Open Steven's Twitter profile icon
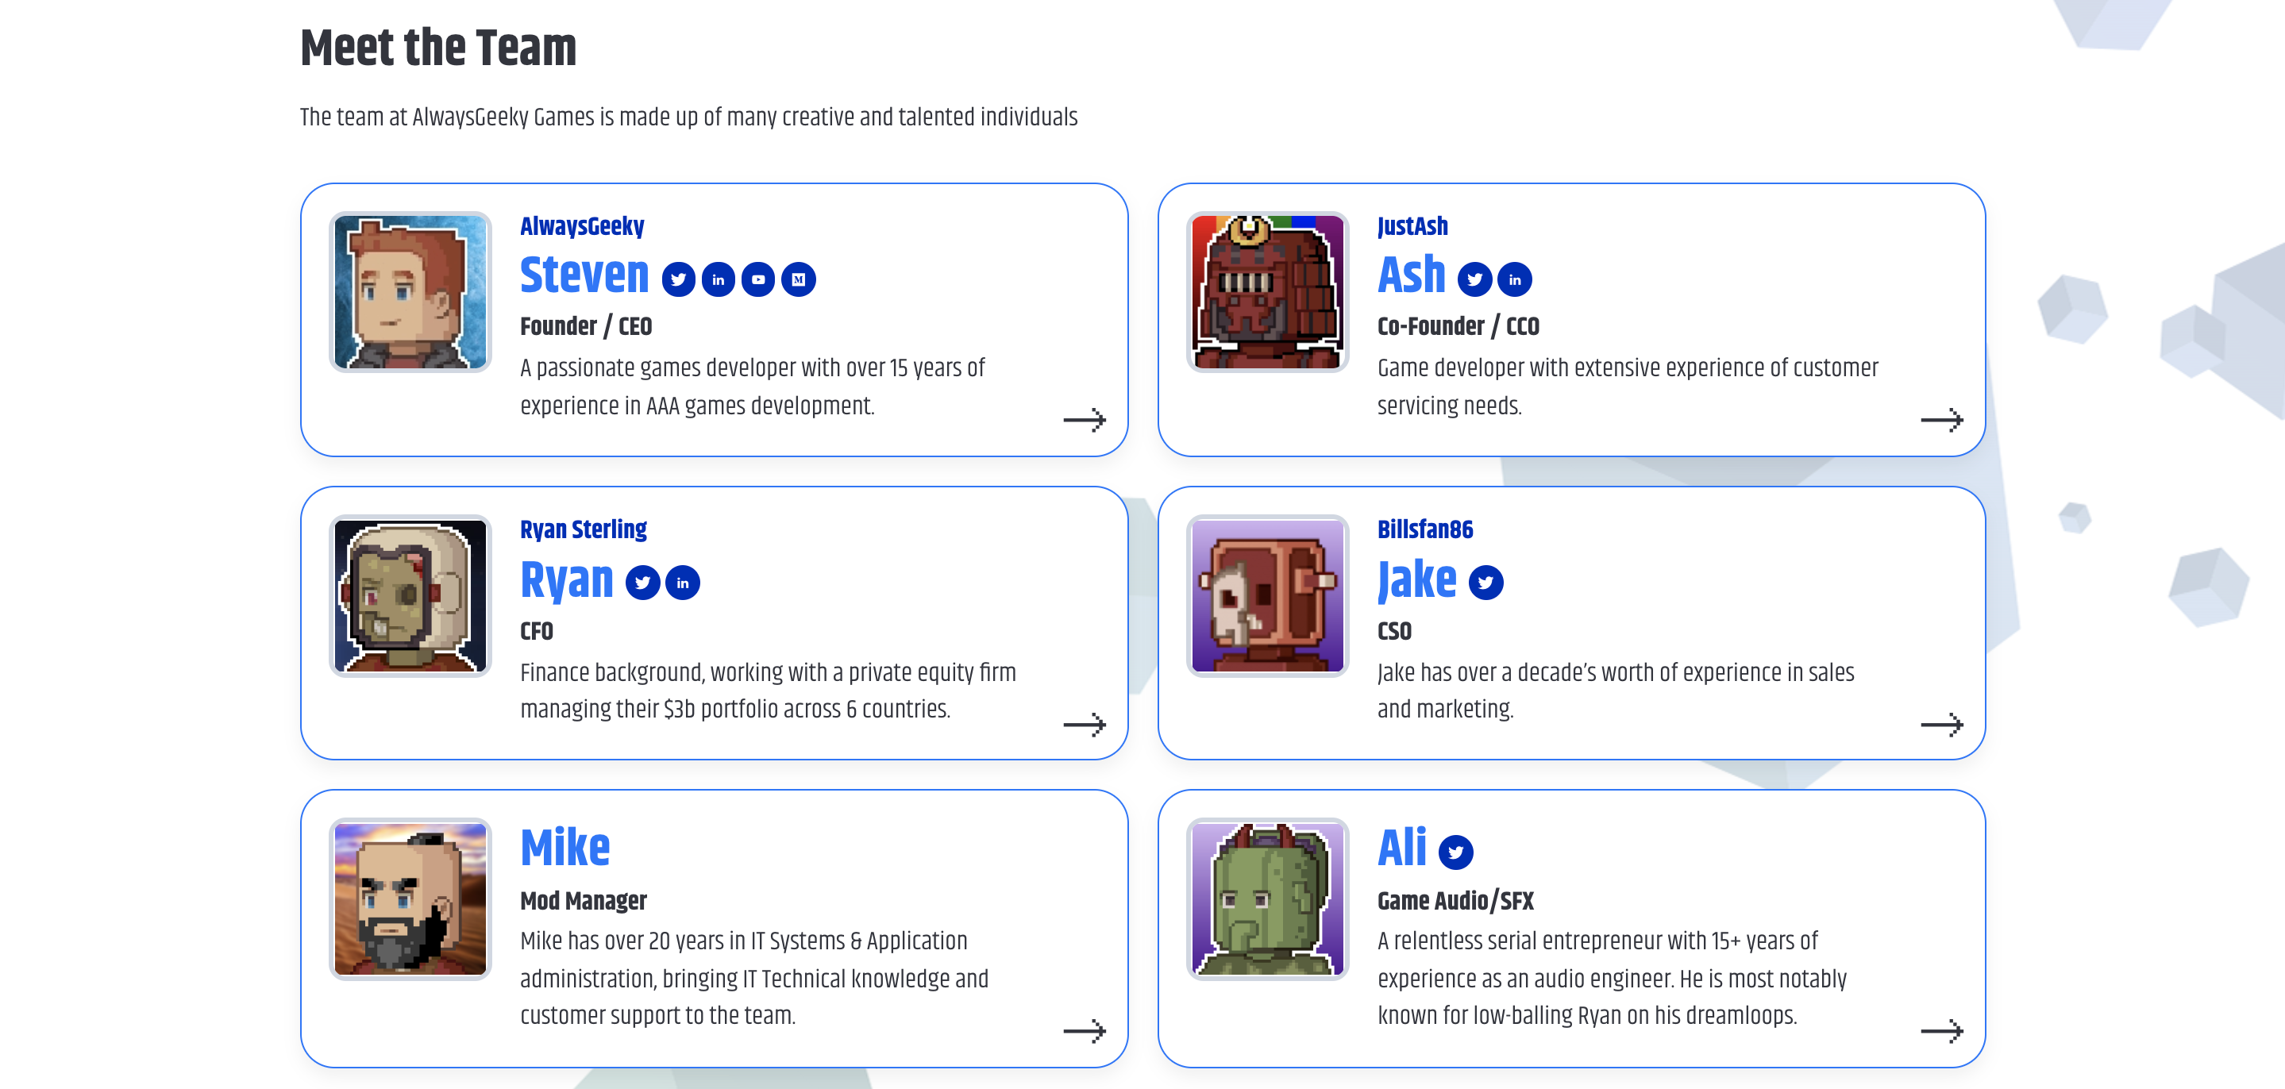Image resolution: width=2285 pixels, height=1089 pixels. click(x=678, y=279)
